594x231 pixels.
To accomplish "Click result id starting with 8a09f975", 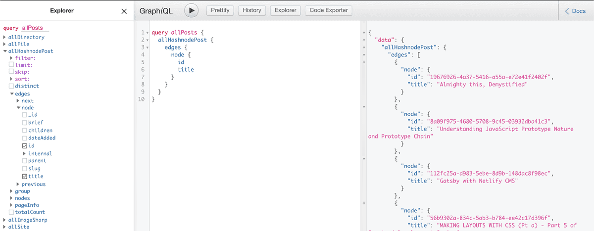I will point(489,121).
